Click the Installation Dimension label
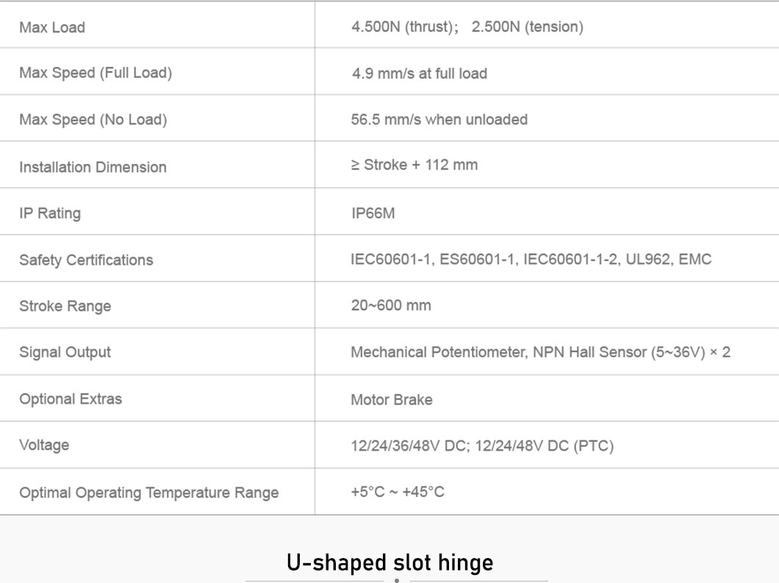Image resolution: width=779 pixels, height=583 pixels. point(93,167)
